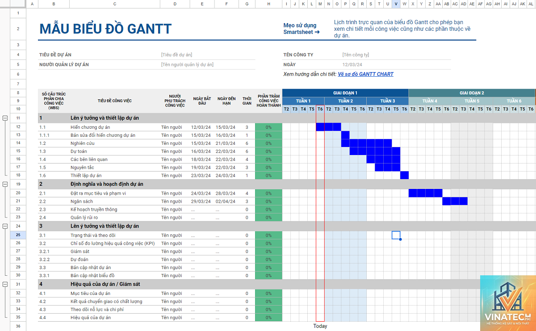536x331 pixels.
Task: Select the Kết quả chuyển giao có chất lượng cell
Action: click(x=115, y=301)
